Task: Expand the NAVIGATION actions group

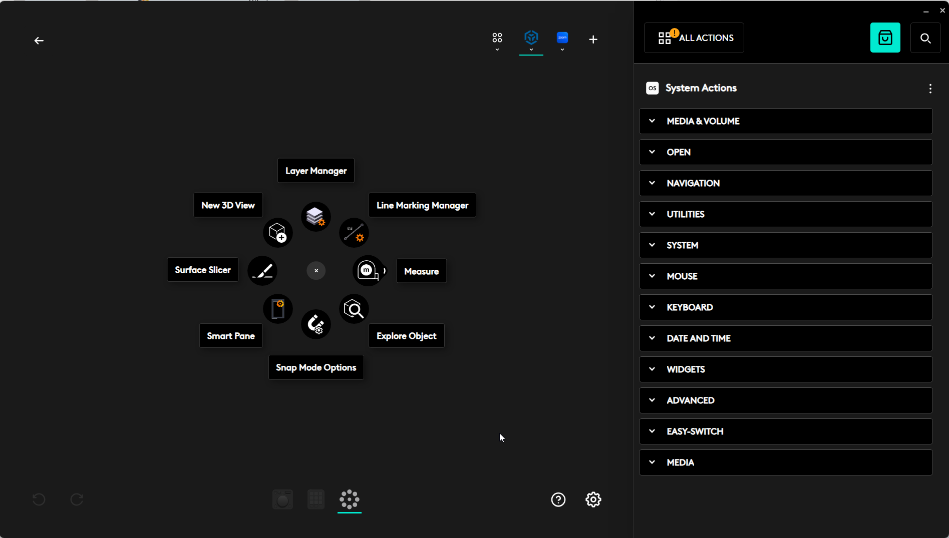Action: (x=785, y=183)
